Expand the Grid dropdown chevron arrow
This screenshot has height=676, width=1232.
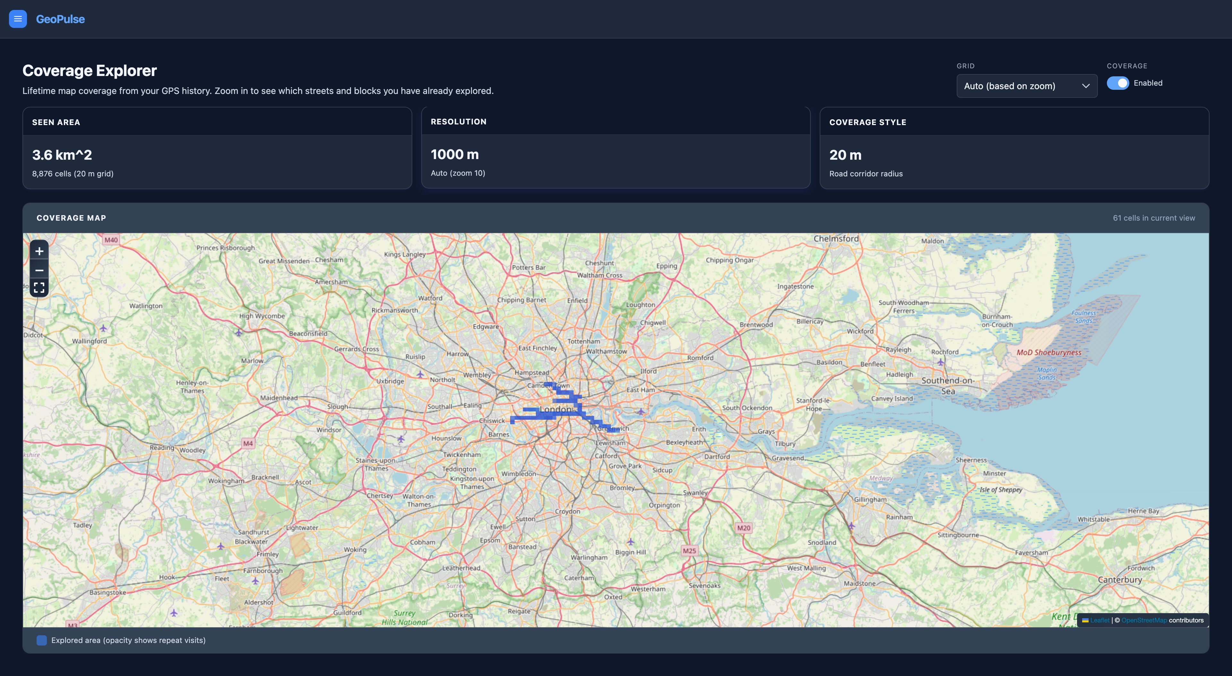click(x=1086, y=86)
